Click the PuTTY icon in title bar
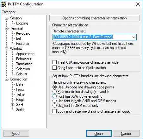143x139 pixels. [x=4, y=4]
